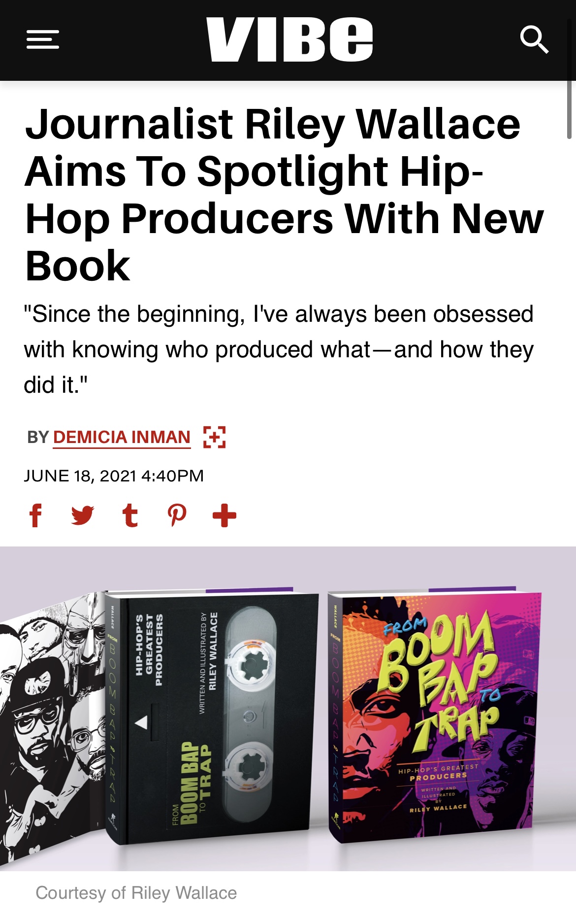576x920 pixels.
Task: Open the hamburger navigation menu
Action: click(x=43, y=39)
